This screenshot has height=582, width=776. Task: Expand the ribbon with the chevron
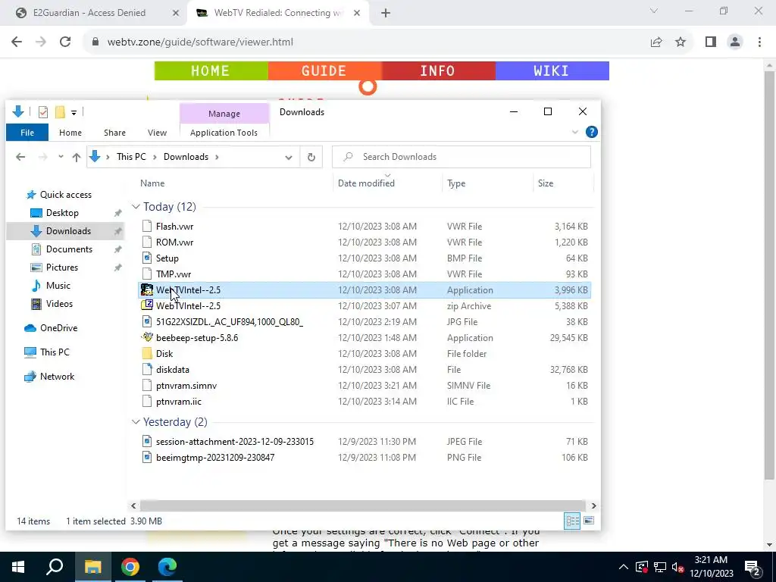click(x=575, y=132)
